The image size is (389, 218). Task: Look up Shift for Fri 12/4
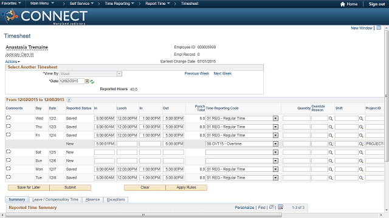coord(361,136)
